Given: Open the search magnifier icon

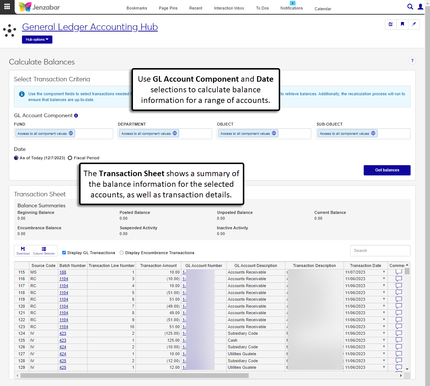Looking at the screenshot, I should click(x=410, y=7).
